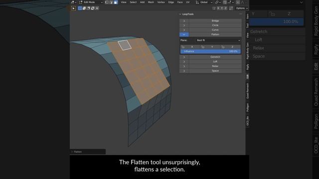Expand the Curve settings chevron
319x179 pixels.
tap(184, 30)
